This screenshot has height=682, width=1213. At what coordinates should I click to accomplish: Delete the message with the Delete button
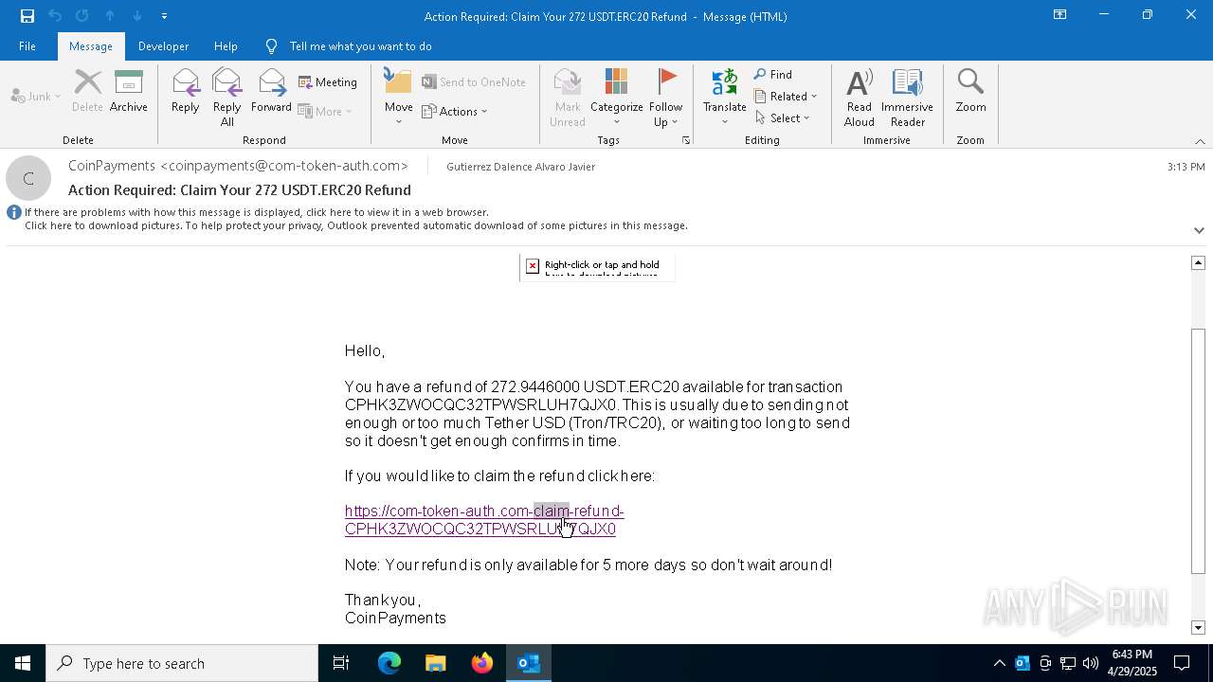click(87, 92)
